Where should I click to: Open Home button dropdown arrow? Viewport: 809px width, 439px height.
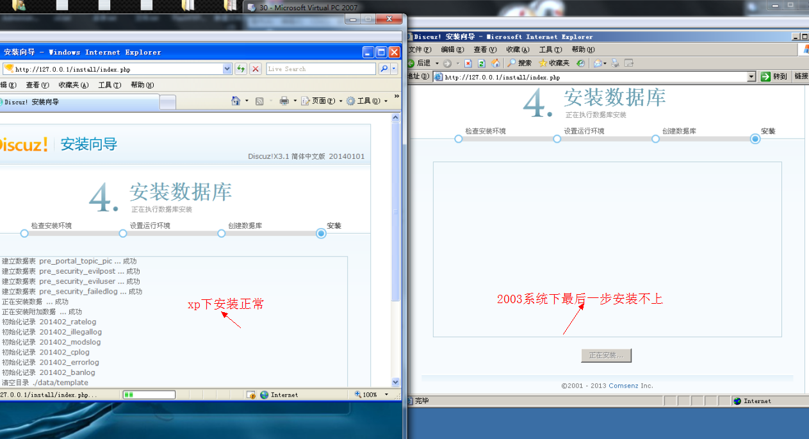tap(247, 101)
